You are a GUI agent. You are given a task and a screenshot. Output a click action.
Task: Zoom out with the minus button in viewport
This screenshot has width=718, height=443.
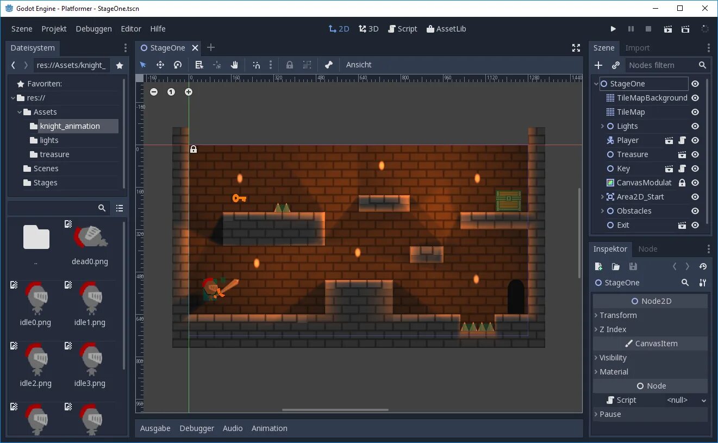point(154,92)
